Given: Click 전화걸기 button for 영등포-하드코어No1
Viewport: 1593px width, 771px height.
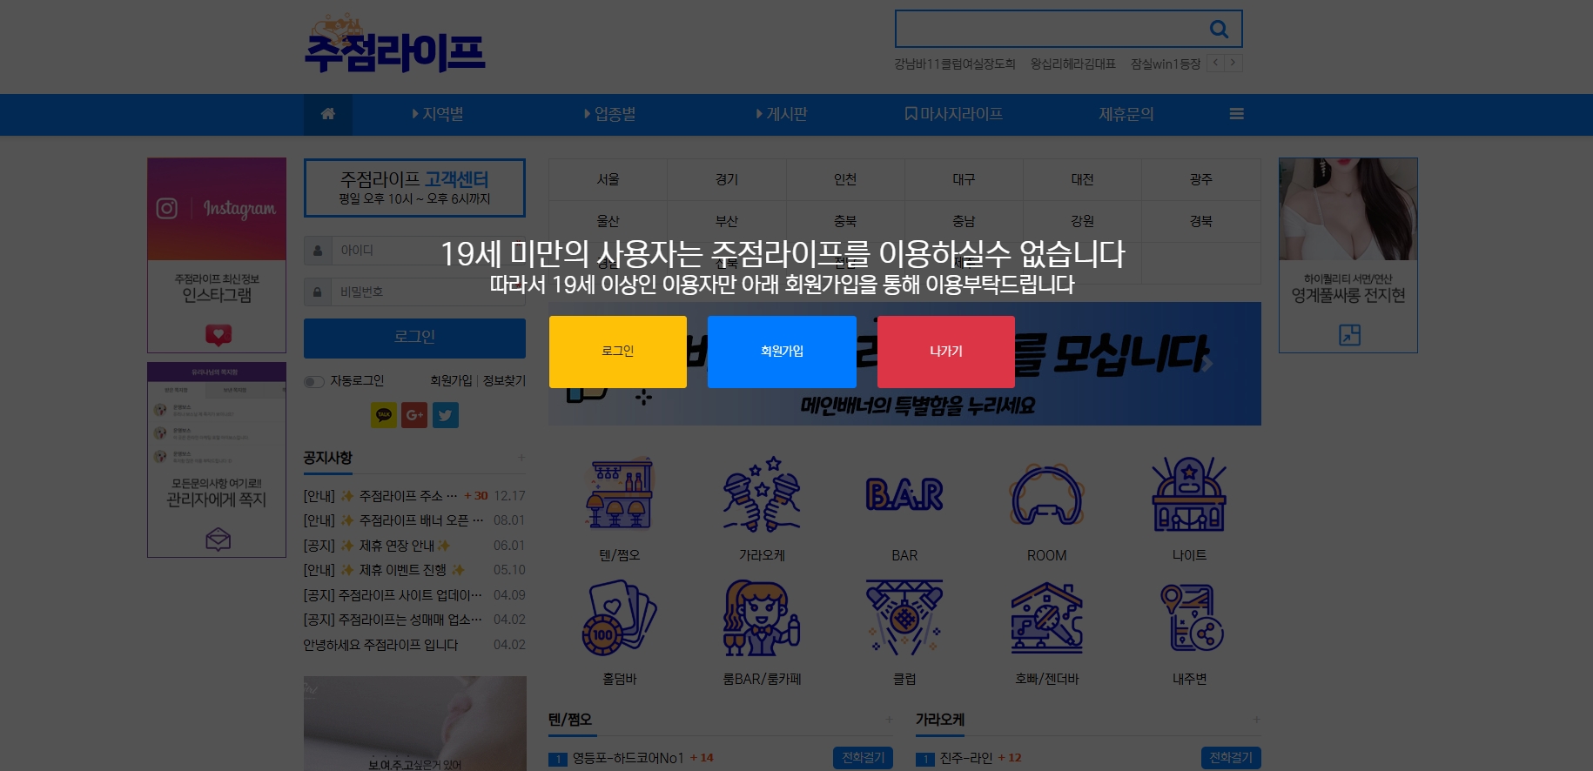Looking at the screenshot, I should pyautogui.click(x=864, y=758).
